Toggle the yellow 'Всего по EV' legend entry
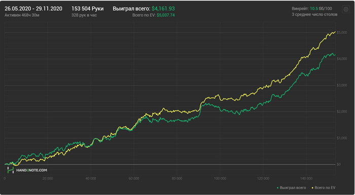The height and width of the screenshot is (195, 355). 324,188
